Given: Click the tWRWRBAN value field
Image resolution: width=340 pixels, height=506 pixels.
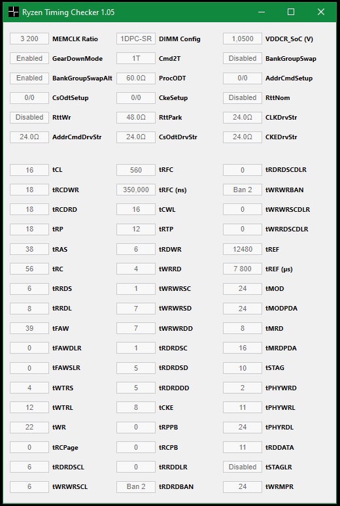Looking at the screenshot, I should click(243, 190).
